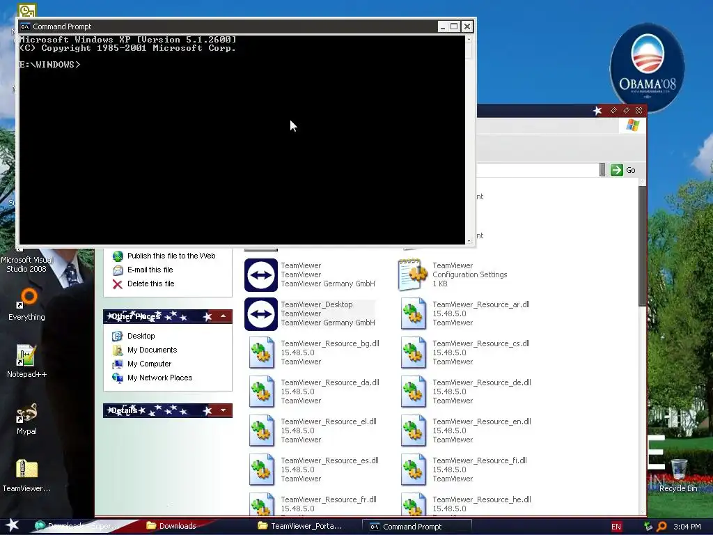Click the Command Prompt title bar icon
The height and width of the screenshot is (535, 713).
pyautogui.click(x=25, y=26)
